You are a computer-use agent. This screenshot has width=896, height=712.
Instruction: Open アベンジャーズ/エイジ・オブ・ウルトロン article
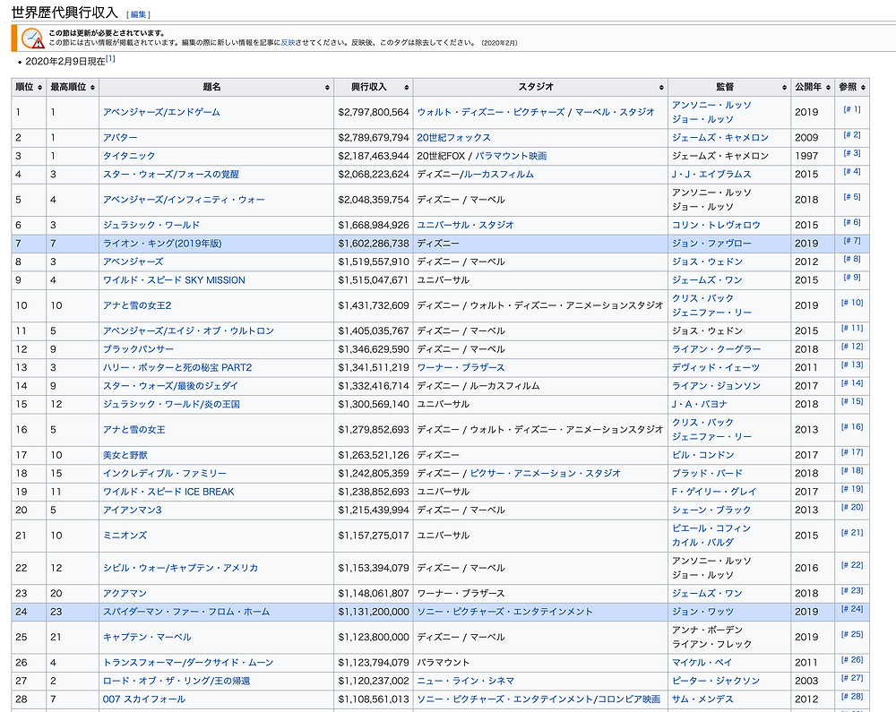point(188,330)
